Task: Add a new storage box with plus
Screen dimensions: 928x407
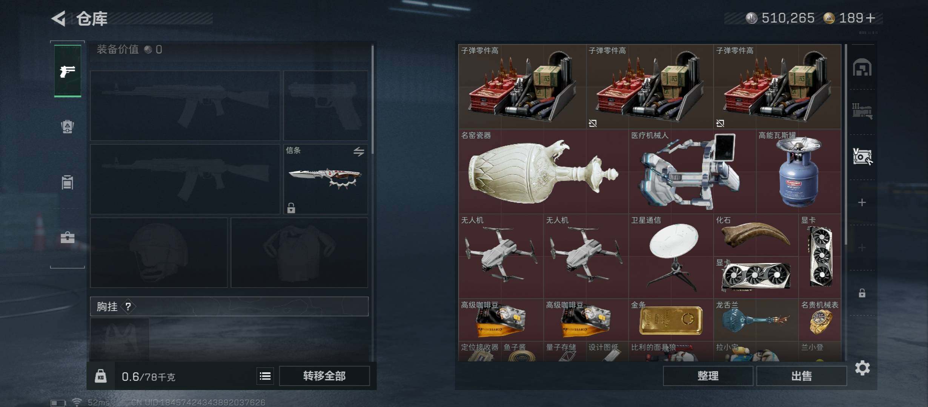Action: tap(862, 202)
